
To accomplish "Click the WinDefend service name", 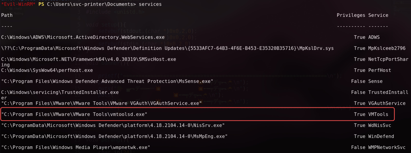I will pos(381,137).
